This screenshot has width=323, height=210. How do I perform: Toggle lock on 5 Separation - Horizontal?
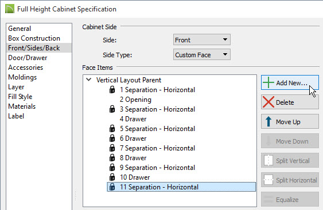tap(112, 128)
